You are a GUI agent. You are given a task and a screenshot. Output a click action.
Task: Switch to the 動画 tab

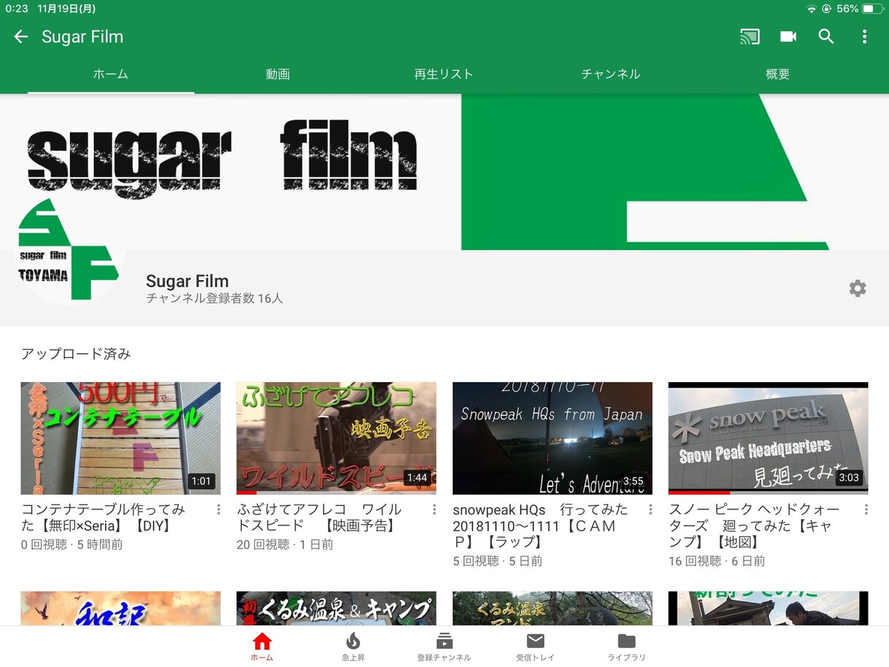click(x=278, y=74)
